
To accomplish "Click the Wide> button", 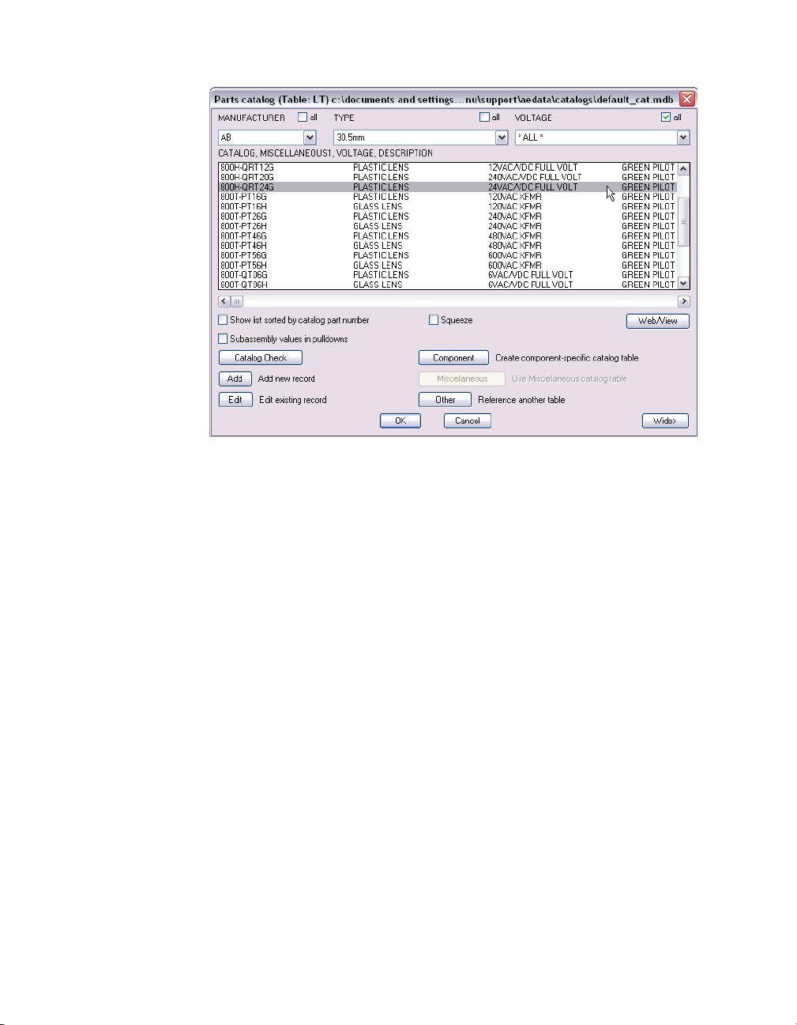I will pyautogui.click(x=665, y=420).
